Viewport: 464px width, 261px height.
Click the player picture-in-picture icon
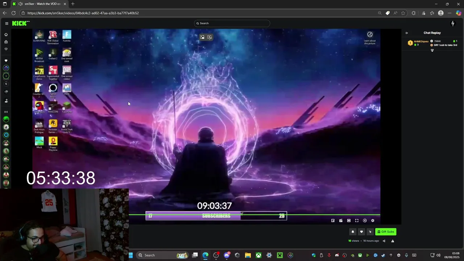[x=333, y=220]
